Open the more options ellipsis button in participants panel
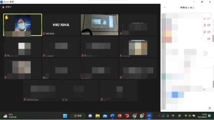This screenshot has width=214, height=120. (205, 53)
